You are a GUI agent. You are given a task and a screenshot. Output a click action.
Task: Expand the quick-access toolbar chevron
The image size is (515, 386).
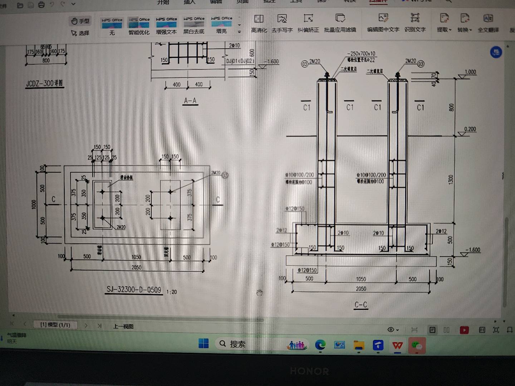click(x=73, y=4)
